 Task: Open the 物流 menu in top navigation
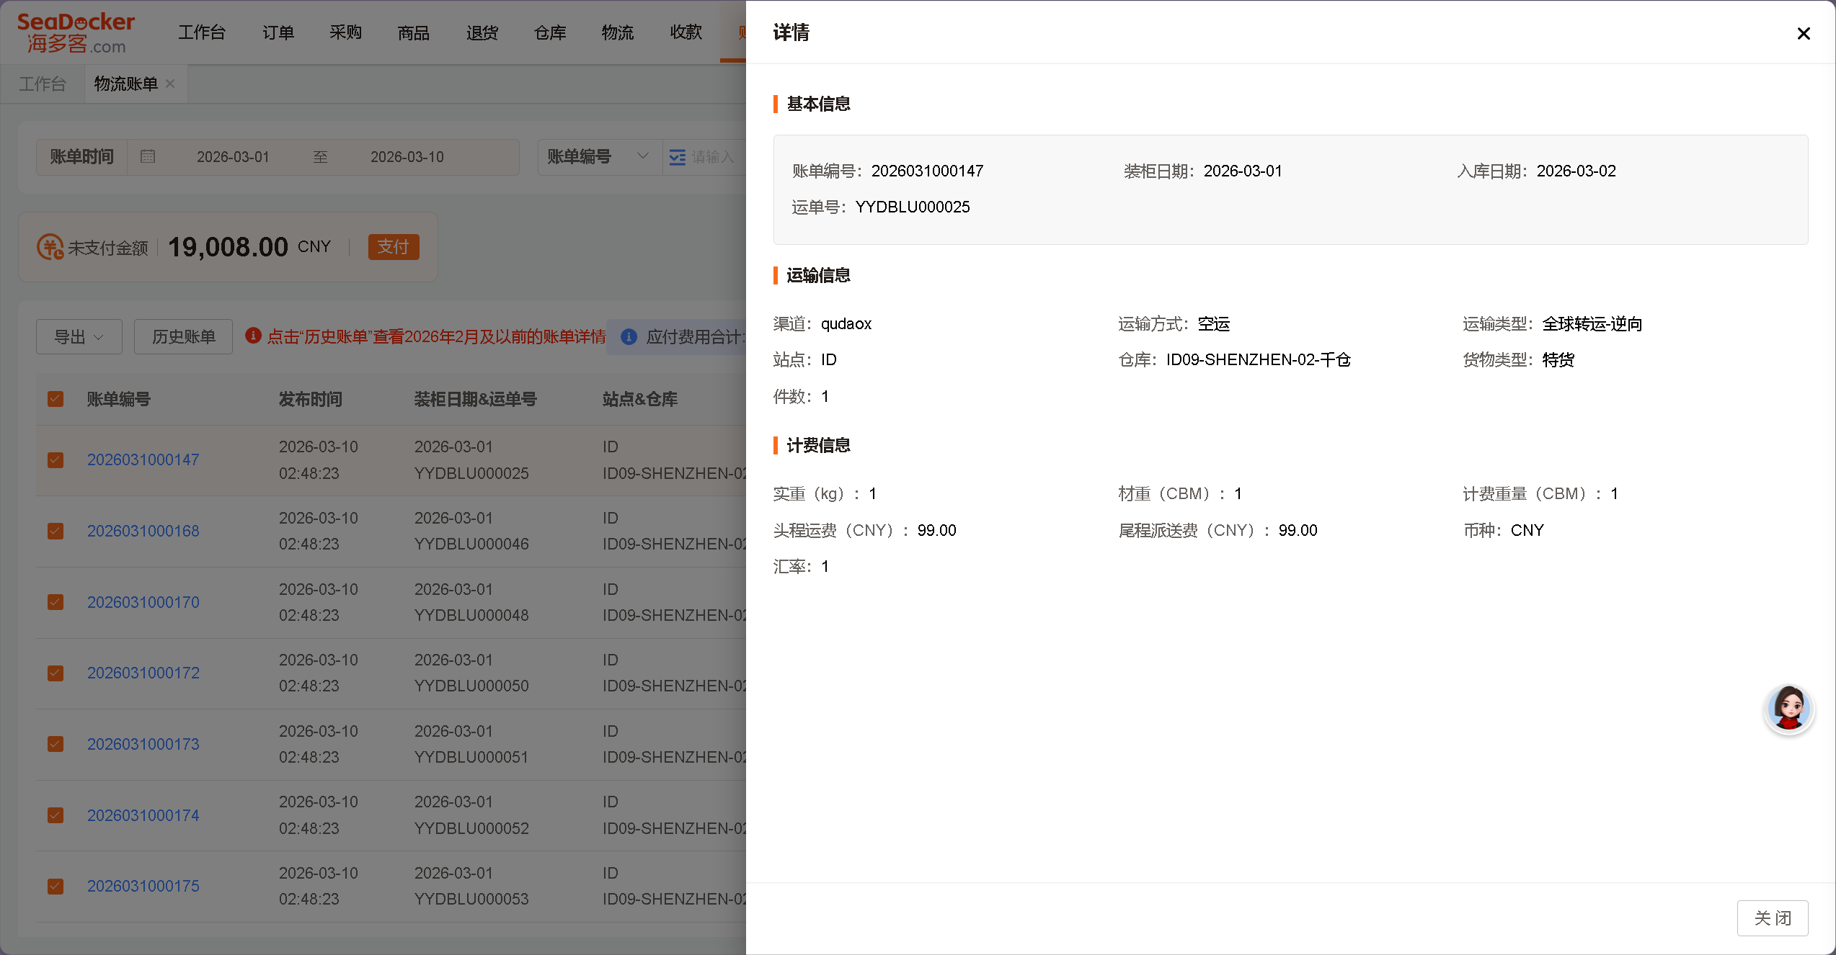tap(617, 32)
